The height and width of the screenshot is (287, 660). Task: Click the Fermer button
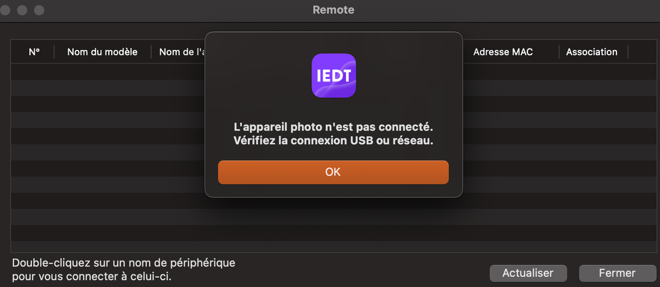(x=617, y=273)
